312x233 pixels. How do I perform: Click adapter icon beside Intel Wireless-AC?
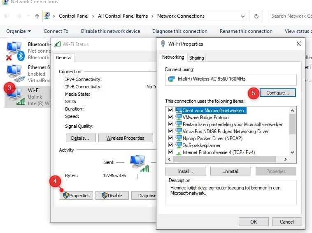[x=171, y=79]
